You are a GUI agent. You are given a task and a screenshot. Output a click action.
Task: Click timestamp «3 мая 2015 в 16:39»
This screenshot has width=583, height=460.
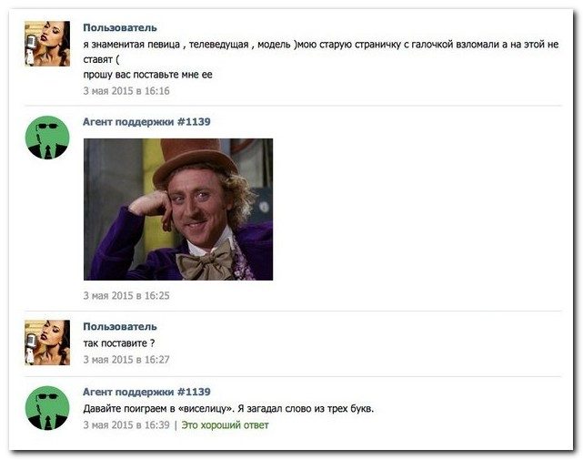126,425
